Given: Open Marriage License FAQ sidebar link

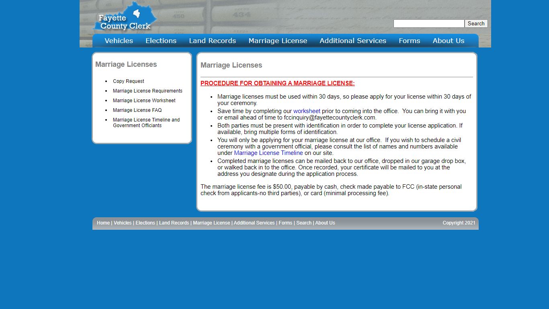Looking at the screenshot, I should click(x=137, y=110).
